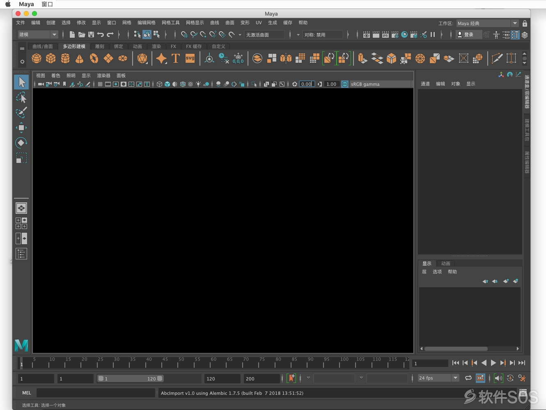Click the Save Scene disk icon
Image resolution: width=546 pixels, height=410 pixels.
coord(91,34)
